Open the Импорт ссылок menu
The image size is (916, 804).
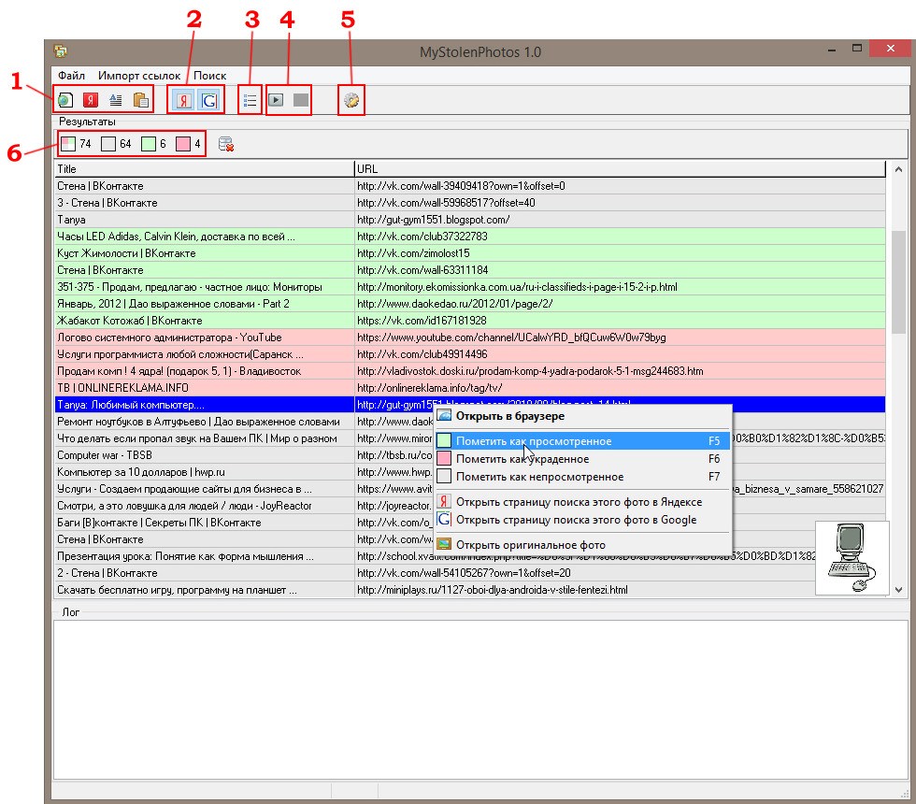[x=139, y=76]
